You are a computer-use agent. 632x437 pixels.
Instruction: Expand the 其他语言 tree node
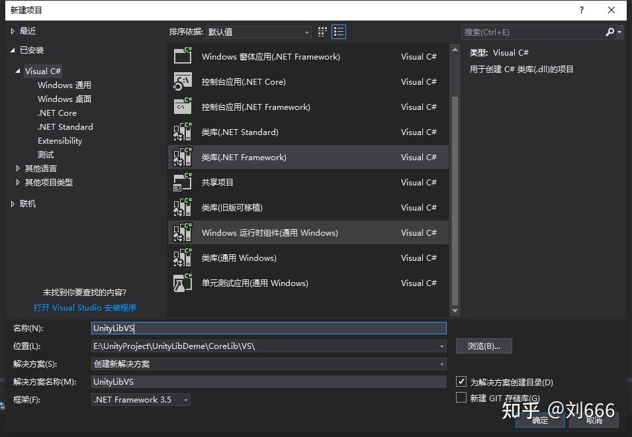[x=18, y=168]
